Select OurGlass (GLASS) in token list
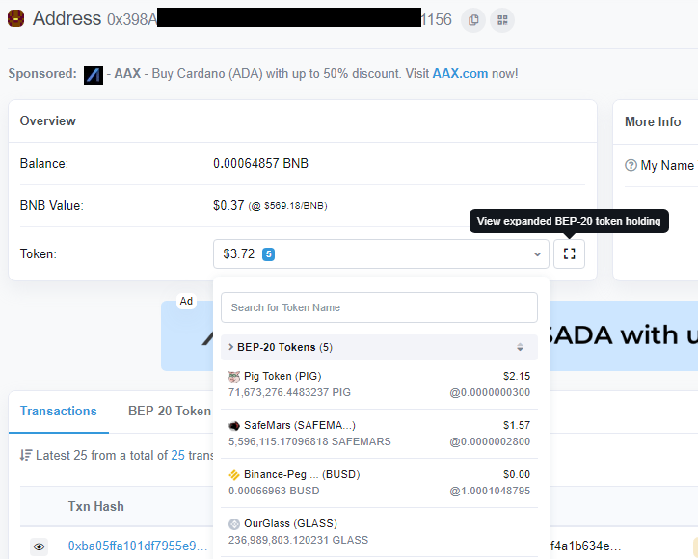698x559 pixels. [379, 532]
